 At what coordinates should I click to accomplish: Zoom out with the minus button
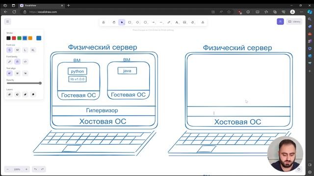click(8, 169)
